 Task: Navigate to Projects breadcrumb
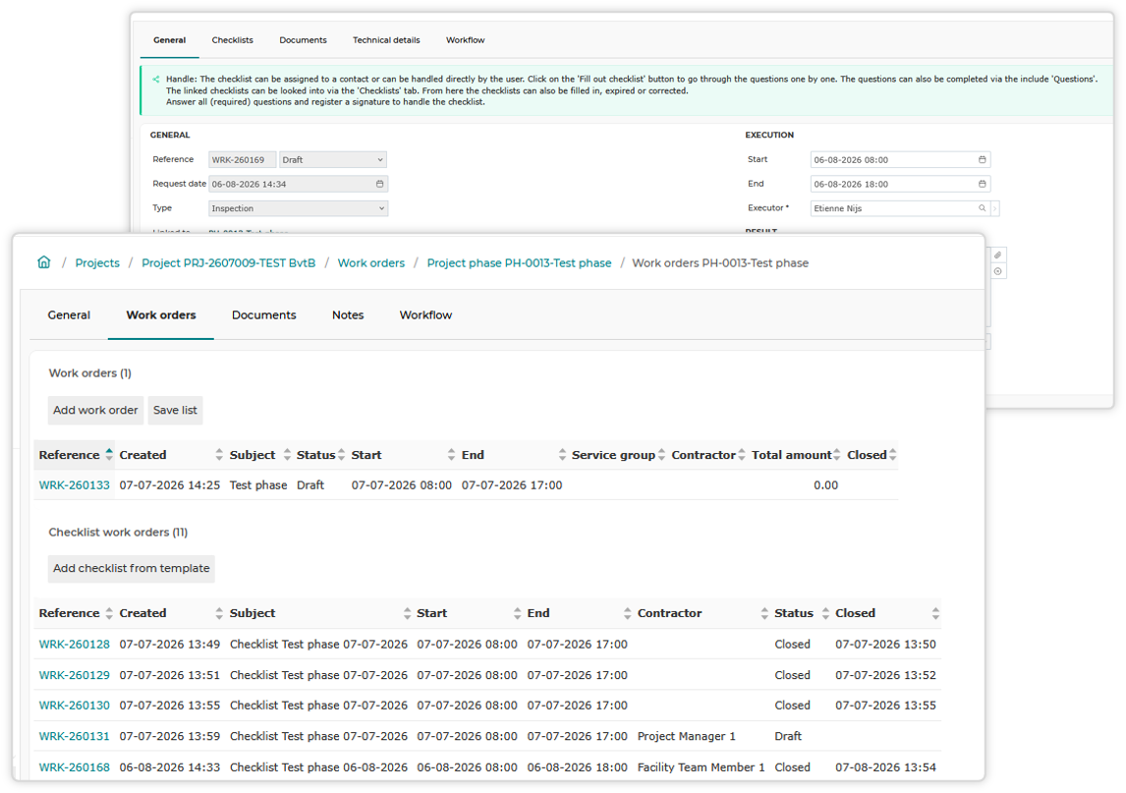97,263
